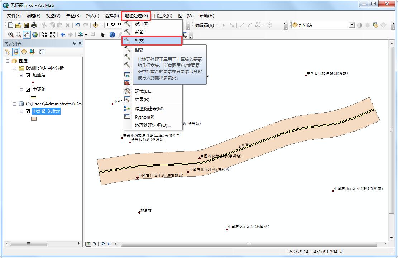Open 环境(E)... settings entry

tap(152, 91)
